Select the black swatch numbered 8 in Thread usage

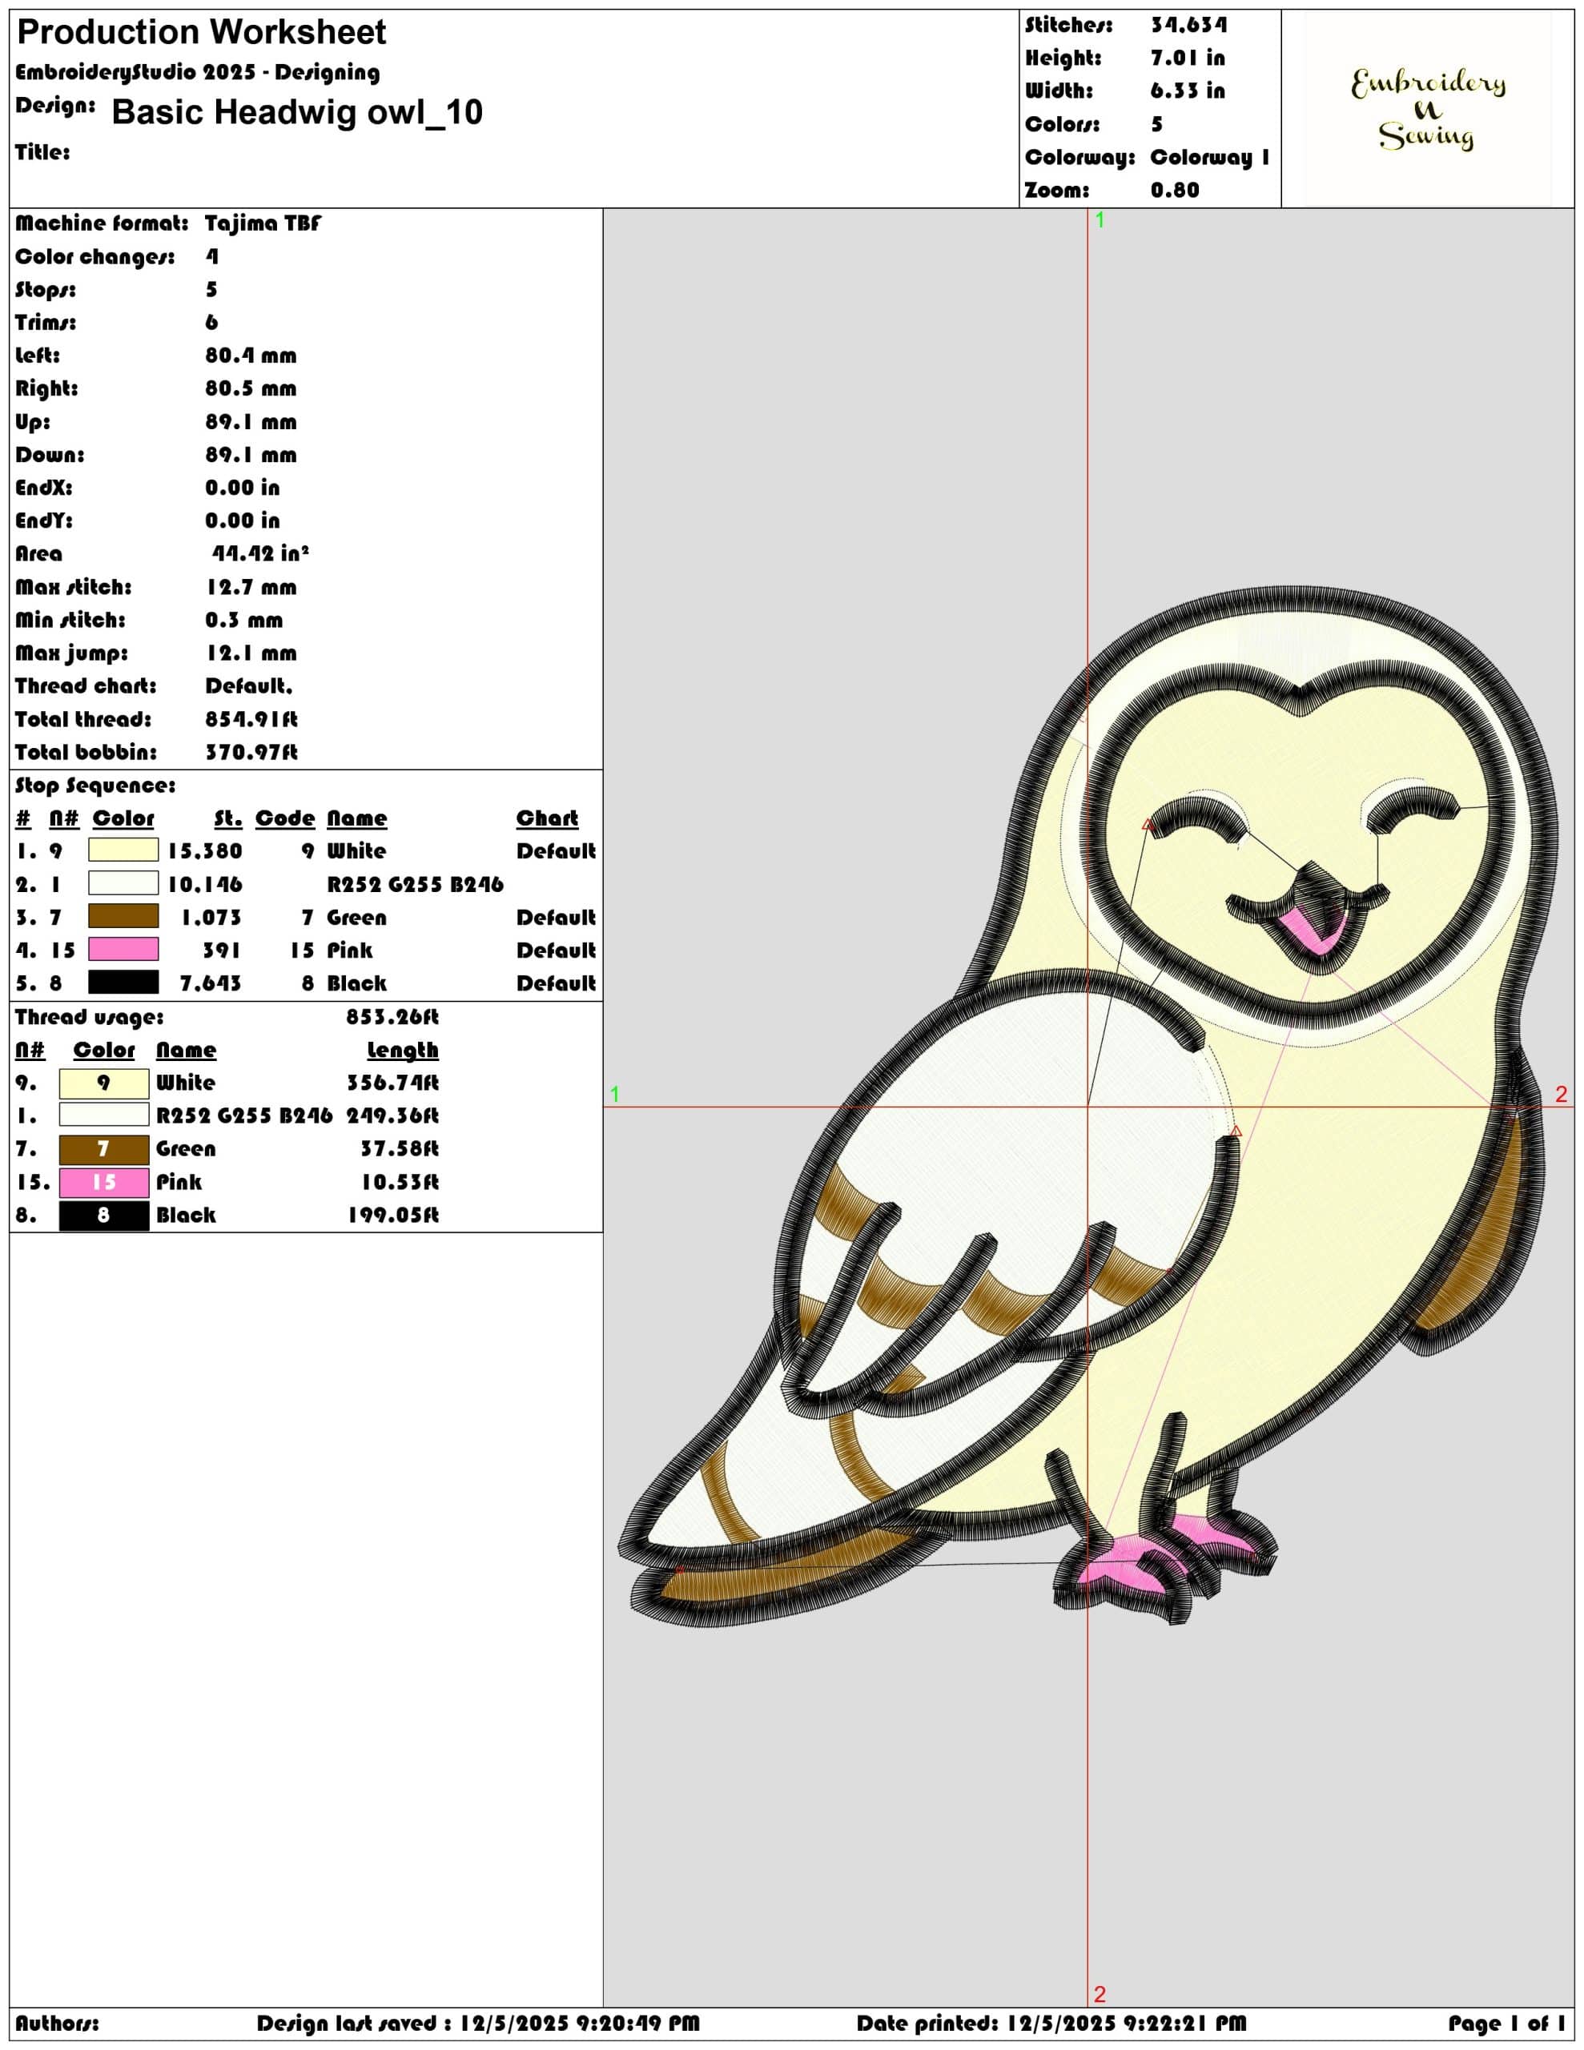104,1216
